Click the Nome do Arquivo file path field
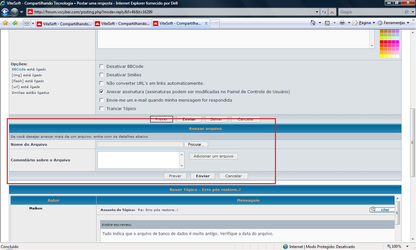 tap(140, 144)
